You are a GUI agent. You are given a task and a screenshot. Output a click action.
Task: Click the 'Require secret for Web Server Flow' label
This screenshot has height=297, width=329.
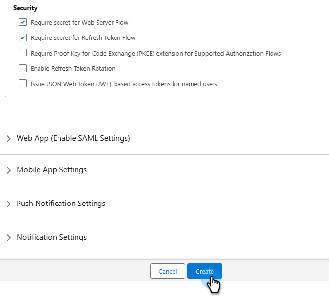[79, 22]
